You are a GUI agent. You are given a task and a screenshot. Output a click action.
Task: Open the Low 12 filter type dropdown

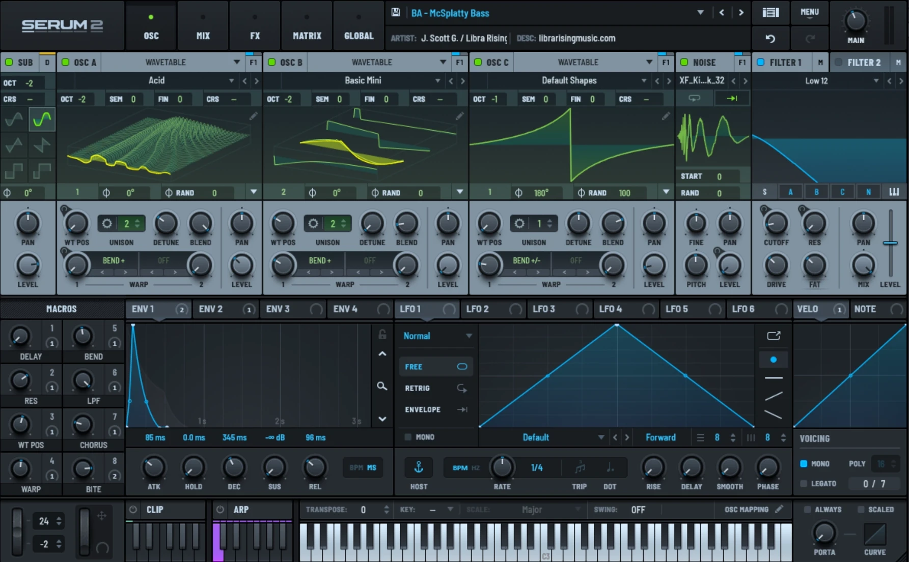(x=877, y=80)
